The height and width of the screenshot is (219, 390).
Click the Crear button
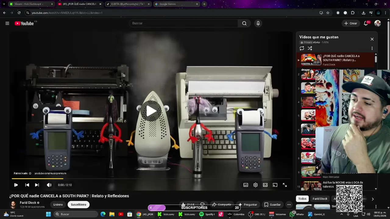pyautogui.click(x=350, y=23)
